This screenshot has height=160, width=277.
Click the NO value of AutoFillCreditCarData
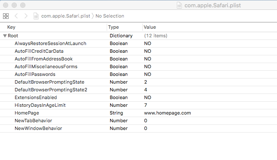(x=148, y=51)
